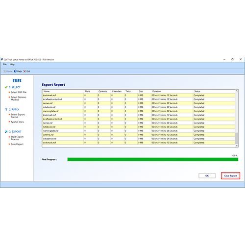Select the 1. SELECT step heading

[15, 87]
